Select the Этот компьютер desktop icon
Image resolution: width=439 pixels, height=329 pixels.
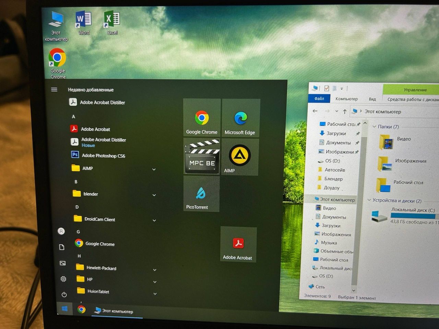(x=56, y=26)
